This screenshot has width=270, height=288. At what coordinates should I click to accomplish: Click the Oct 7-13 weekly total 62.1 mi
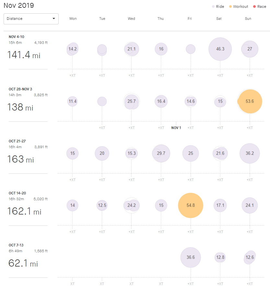[x=23, y=263]
